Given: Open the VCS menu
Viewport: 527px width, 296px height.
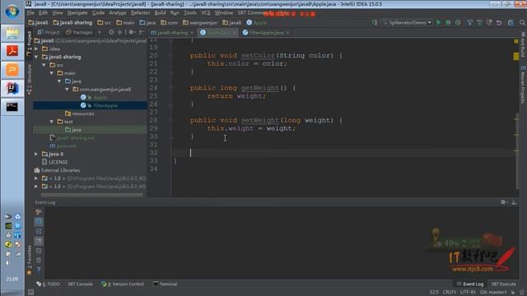Looking at the screenshot, I should tap(206, 13).
